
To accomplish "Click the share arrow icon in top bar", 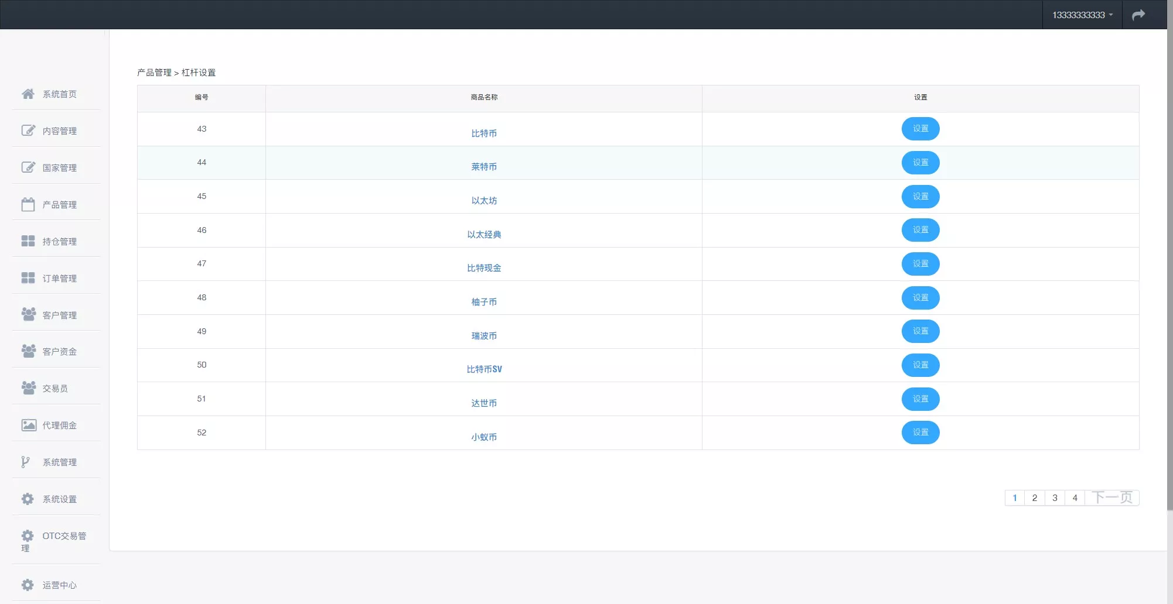I will coord(1138,15).
